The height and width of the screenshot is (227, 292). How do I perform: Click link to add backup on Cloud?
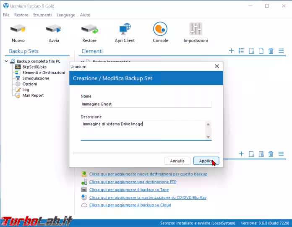pos(130,205)
